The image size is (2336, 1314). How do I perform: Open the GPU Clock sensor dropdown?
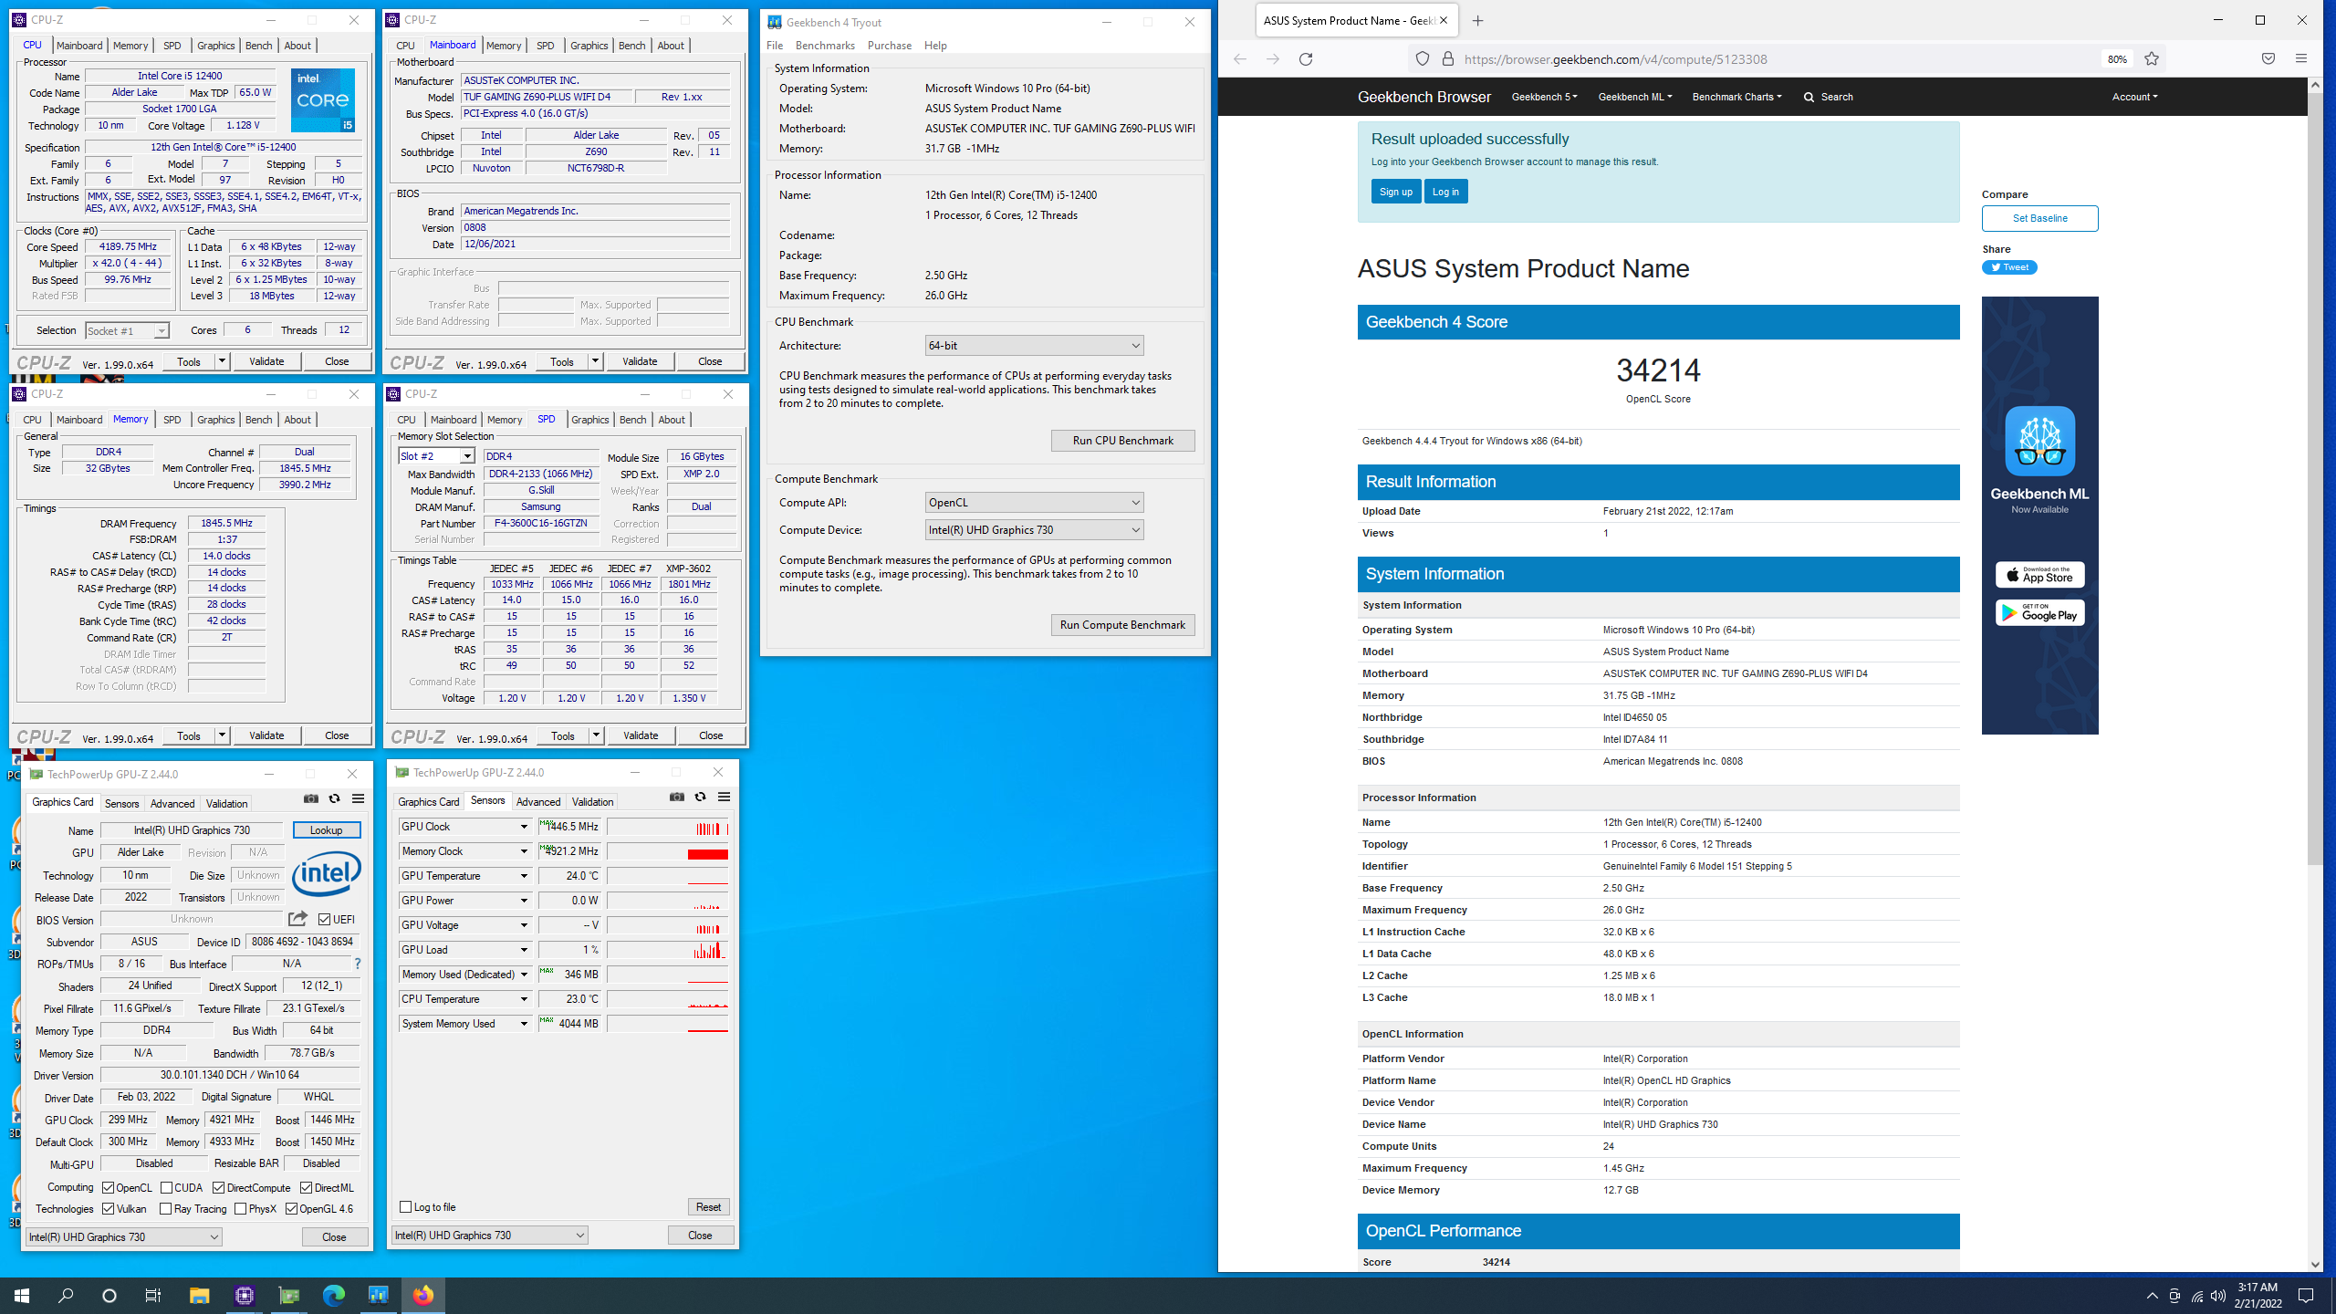pyautogui.click(x=524, y=827)
